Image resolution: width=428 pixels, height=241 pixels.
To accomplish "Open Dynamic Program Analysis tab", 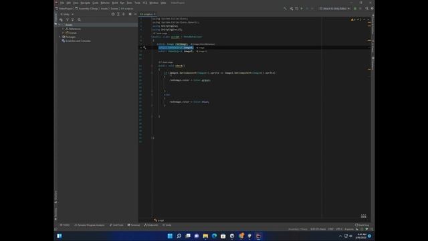I will pyautogui.click(x=90, y=225).
